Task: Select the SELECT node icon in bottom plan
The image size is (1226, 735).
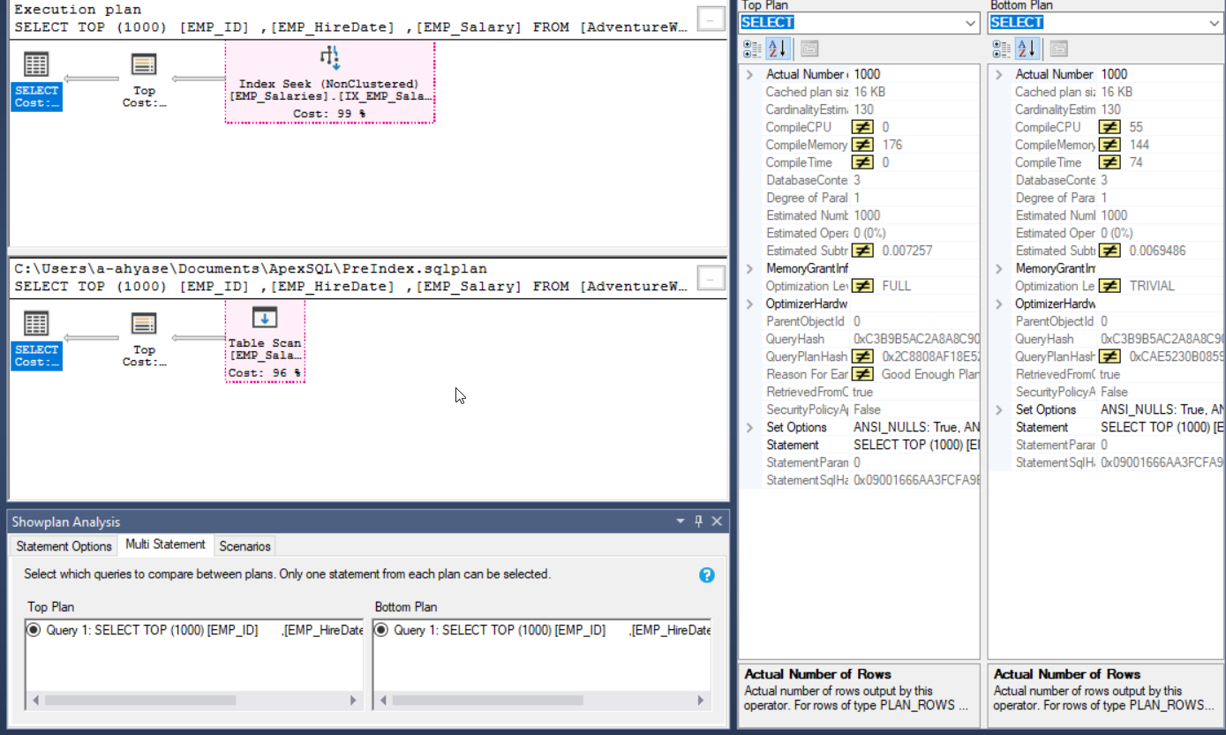Action: 36,324
